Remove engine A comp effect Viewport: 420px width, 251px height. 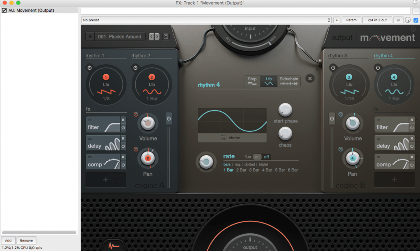coord(123,157)
